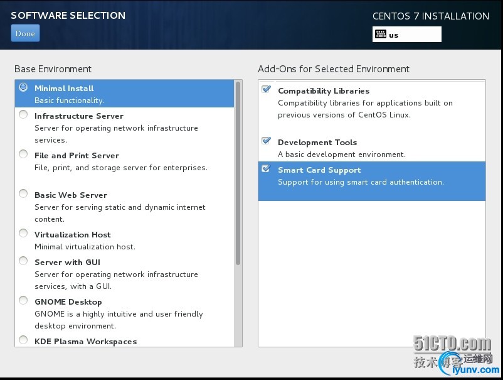
Task: Click "Infrastructure Server" title text
Action: (79, 116)
